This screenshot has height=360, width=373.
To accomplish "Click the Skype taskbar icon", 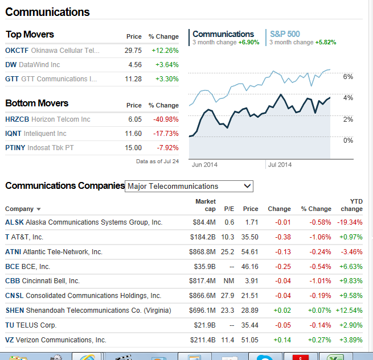I will click(x=265, y=357).
